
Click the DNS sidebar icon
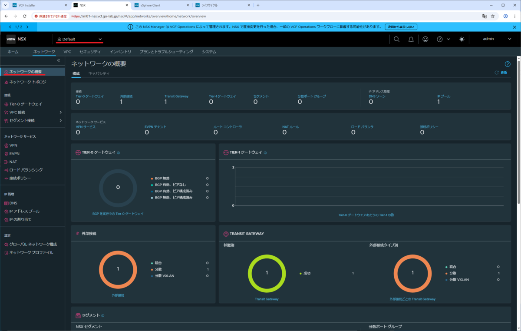coord(6,203)
